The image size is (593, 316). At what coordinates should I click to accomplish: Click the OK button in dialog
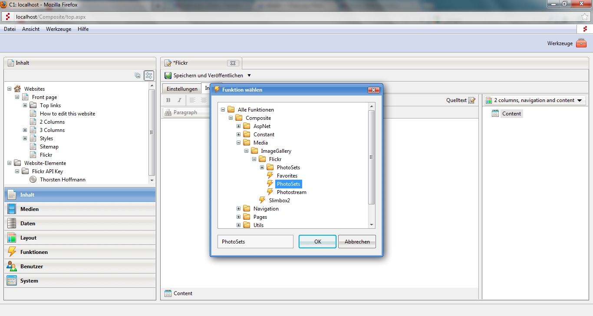(x=317, y=242)
